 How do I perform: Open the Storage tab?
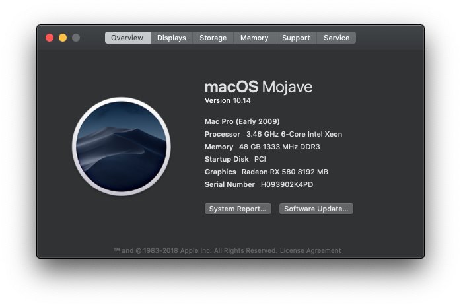213,38
